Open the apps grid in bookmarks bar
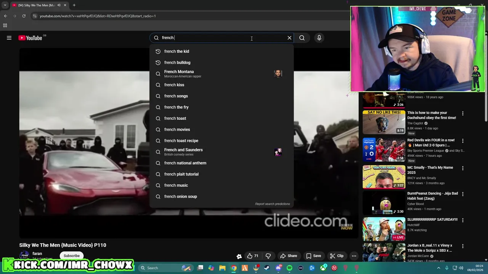Image resolution: width=488 pixels, height=274 pixels. (5, 25)
